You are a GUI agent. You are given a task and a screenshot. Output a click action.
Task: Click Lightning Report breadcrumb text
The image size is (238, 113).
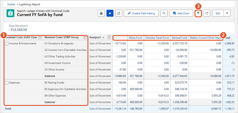(29, 4)
